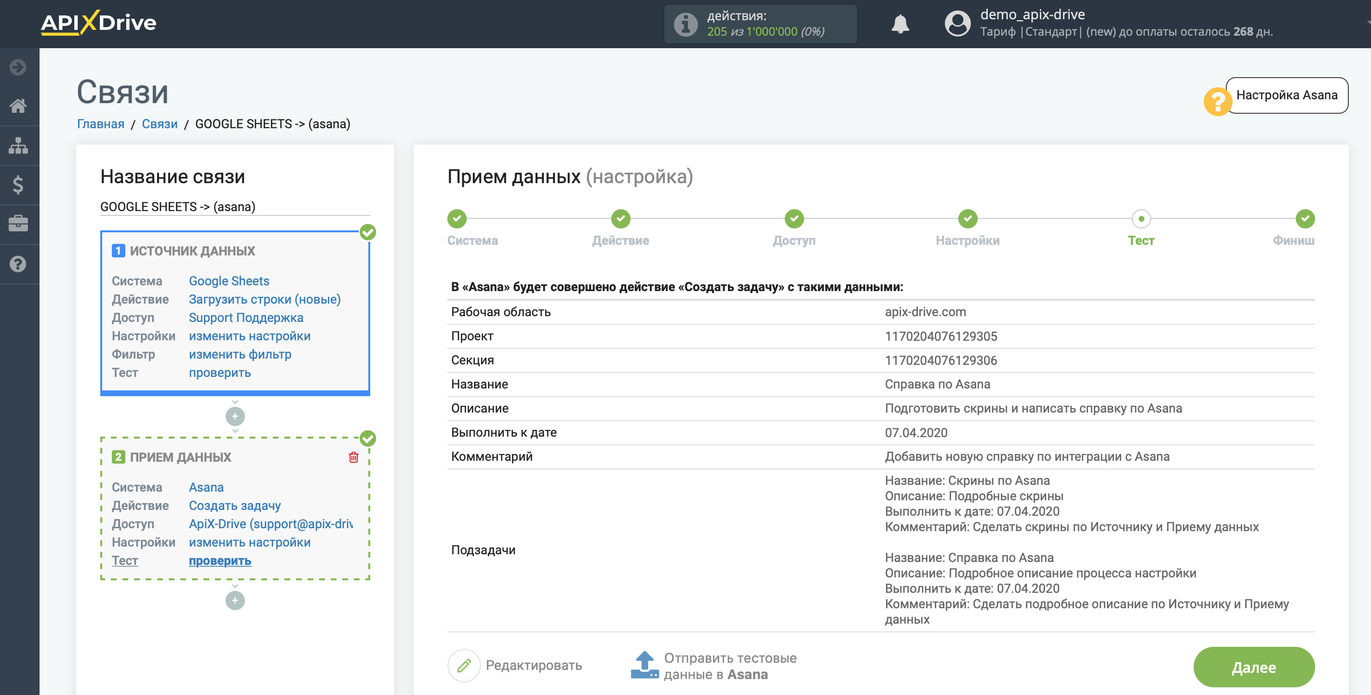Click the Тест label in receiver block
This screenshot has width=1371, height=695.
124,561
